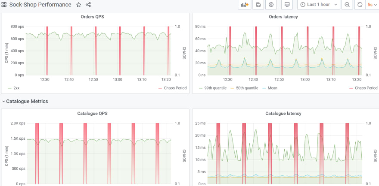Click the 13:00 tick in Orders latency
379x186 pixels.
pos(305,80)
